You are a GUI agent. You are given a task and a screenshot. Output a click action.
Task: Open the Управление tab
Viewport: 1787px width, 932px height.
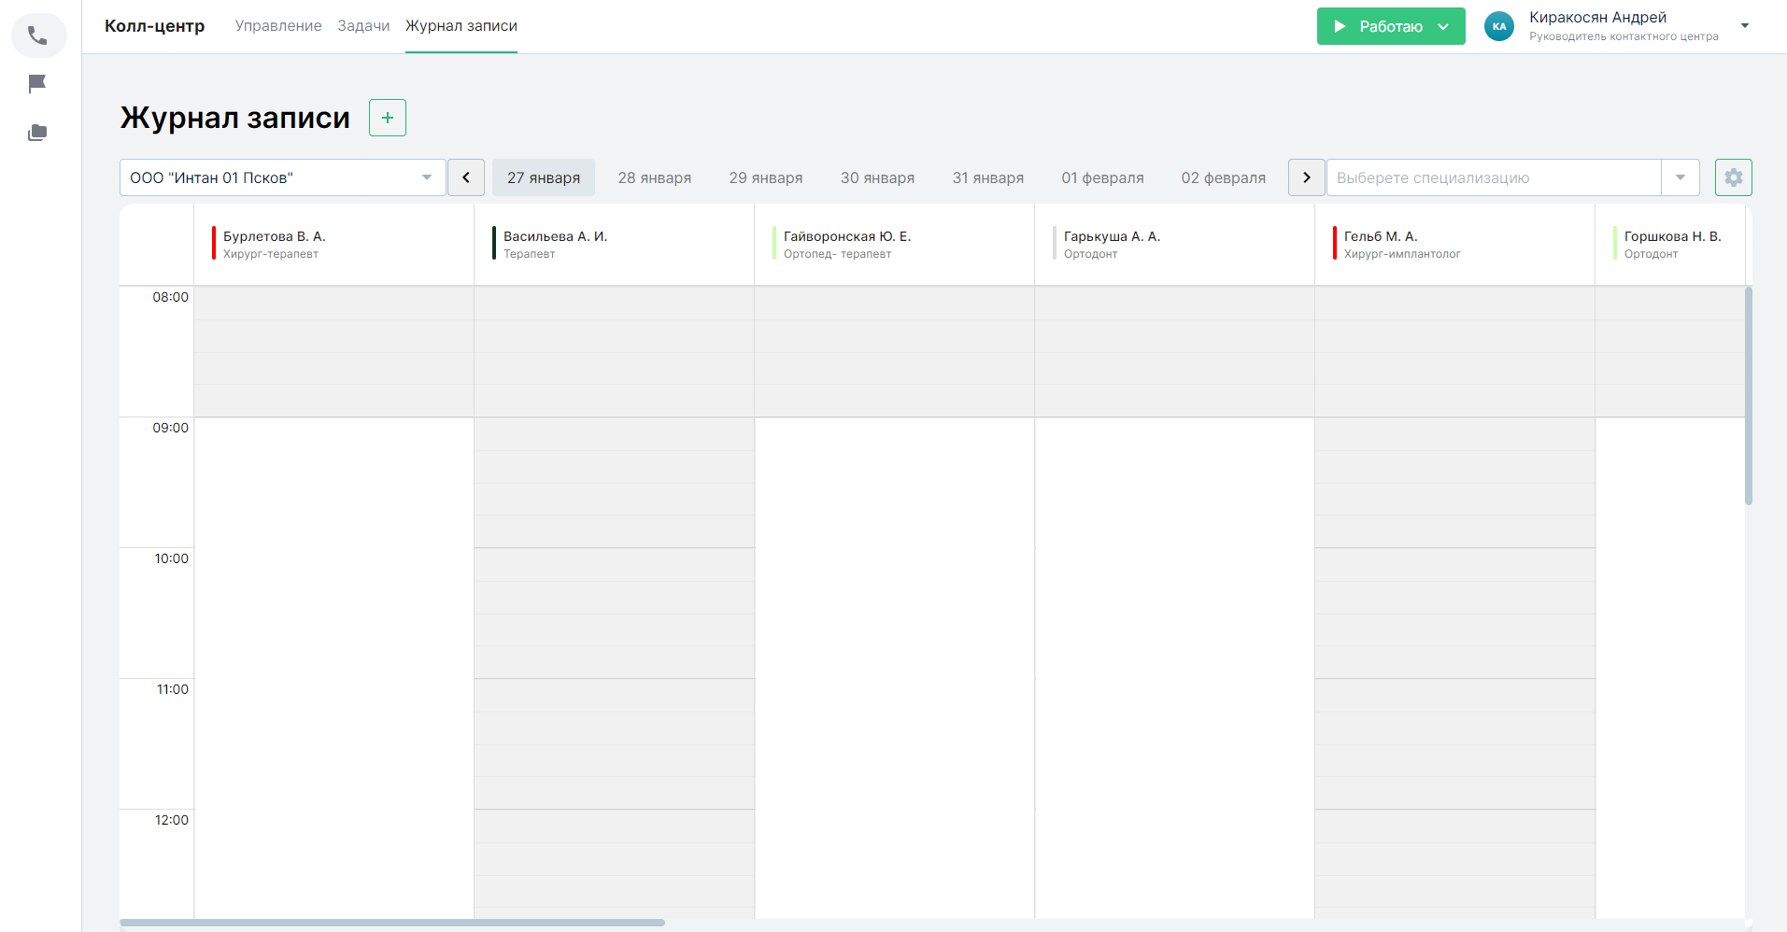pos(278,26)
